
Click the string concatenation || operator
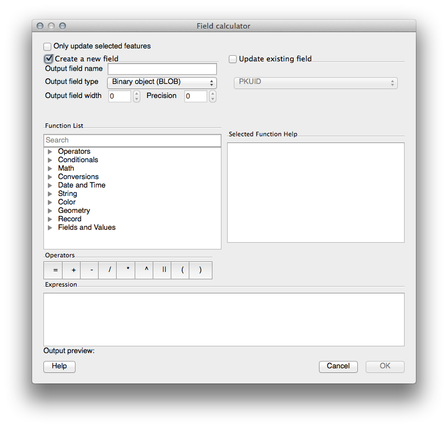click(164, 270)
